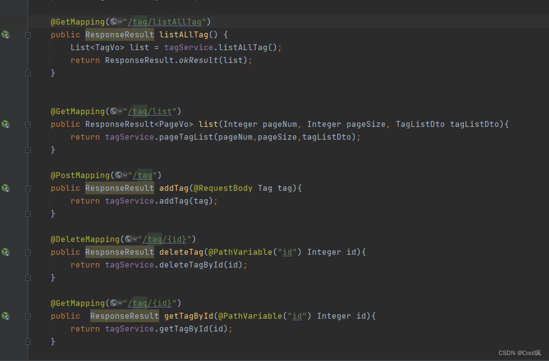The height and width of the screenshot is (361, 549).
Task: Click TagListDto parameter type
Action: [x=420, y=124]
